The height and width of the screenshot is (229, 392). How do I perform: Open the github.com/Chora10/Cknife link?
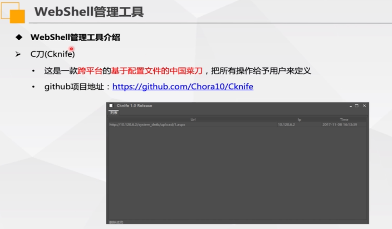[x=183, y=87]
